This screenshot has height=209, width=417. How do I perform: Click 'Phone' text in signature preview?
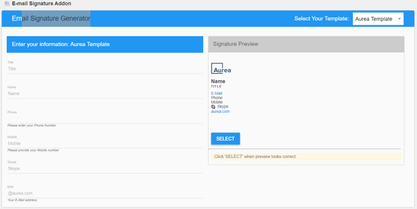pyautogui.click(x=217, y=98)
